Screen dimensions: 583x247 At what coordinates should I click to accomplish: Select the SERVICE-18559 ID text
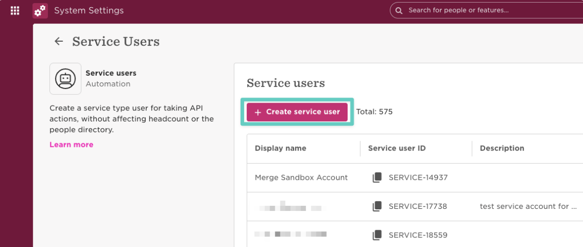click(417, 235)
